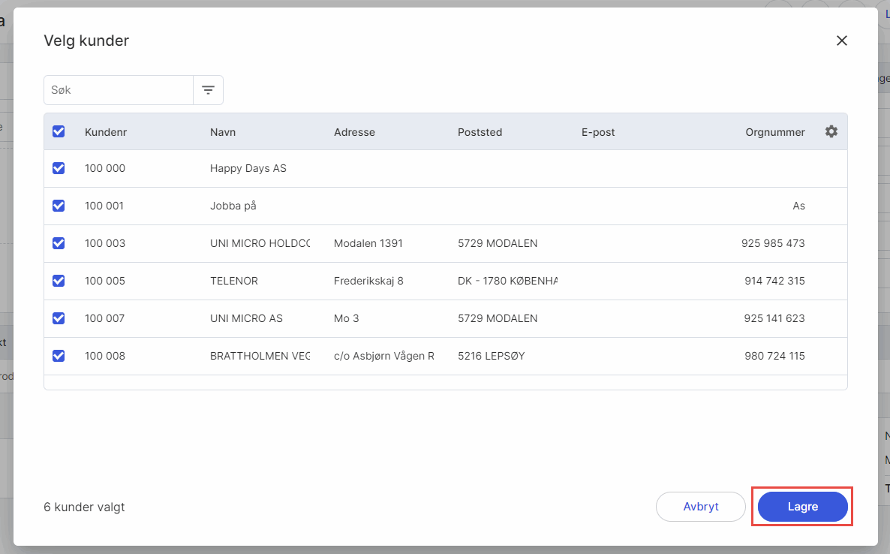The width and height of the screenshot is (890, 554).
Task: Focus the Søk search field
Action: [x=119, y=90]
